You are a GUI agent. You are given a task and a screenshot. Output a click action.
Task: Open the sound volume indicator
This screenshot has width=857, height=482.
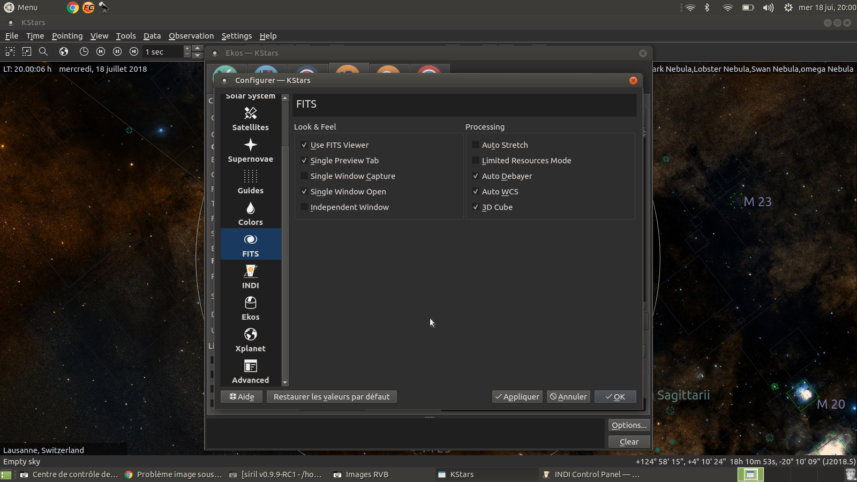[768, 7]
